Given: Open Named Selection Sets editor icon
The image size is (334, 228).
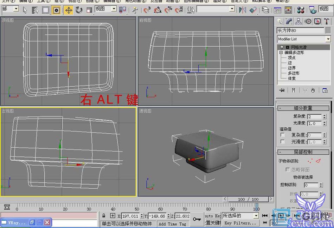Looking at the screenshot, I should pos(191,10).
